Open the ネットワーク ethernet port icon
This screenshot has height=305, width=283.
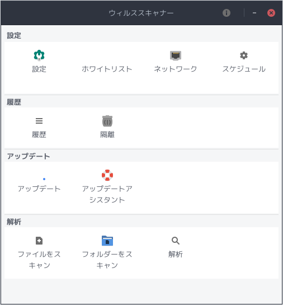click(x=176, y=55)
